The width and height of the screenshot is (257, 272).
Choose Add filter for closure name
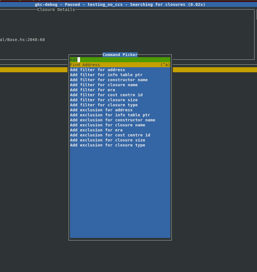click(x=104, y=85)
